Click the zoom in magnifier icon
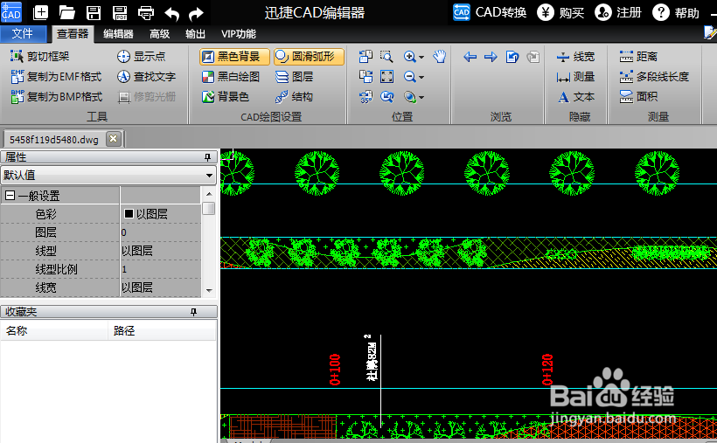717x443 pixels. pyautogui.click(x=410, y=56)
